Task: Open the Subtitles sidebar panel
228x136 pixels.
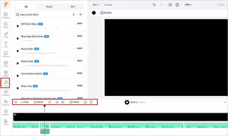Action: (6, 54)
